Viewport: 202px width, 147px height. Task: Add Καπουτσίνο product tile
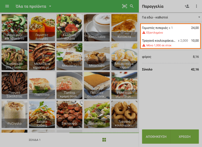97,28
